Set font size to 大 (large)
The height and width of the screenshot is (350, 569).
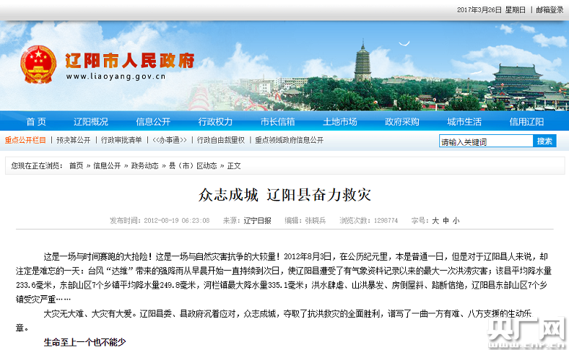(435, 220)
